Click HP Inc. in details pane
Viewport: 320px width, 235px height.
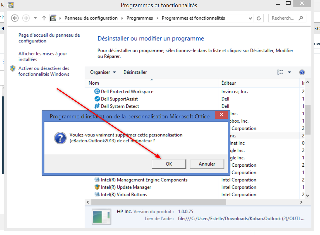tap(124, 212)
